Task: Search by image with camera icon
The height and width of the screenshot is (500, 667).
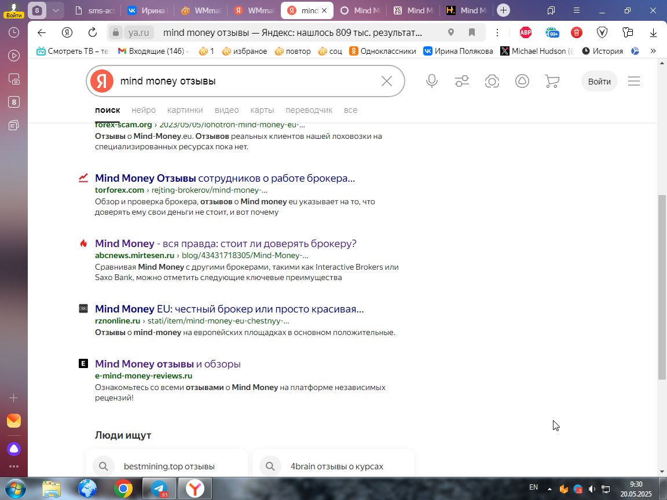Action: tap(492, 81)
